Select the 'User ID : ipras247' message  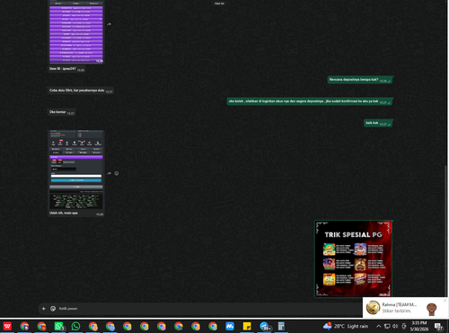[x=66, y=69]
